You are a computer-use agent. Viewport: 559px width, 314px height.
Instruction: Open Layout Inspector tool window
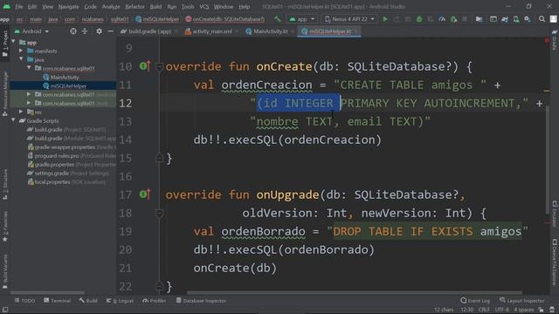tap(522, 301)
